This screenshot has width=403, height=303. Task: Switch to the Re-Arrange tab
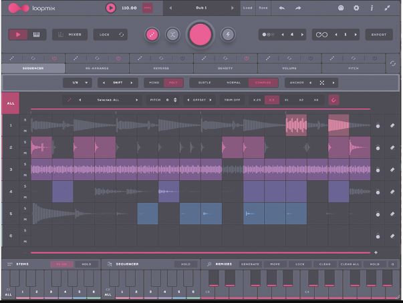(x=97, y=68)
